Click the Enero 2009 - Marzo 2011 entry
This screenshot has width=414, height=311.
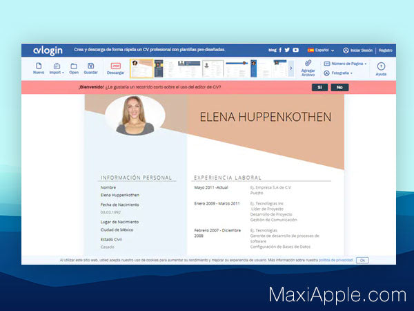217,204
